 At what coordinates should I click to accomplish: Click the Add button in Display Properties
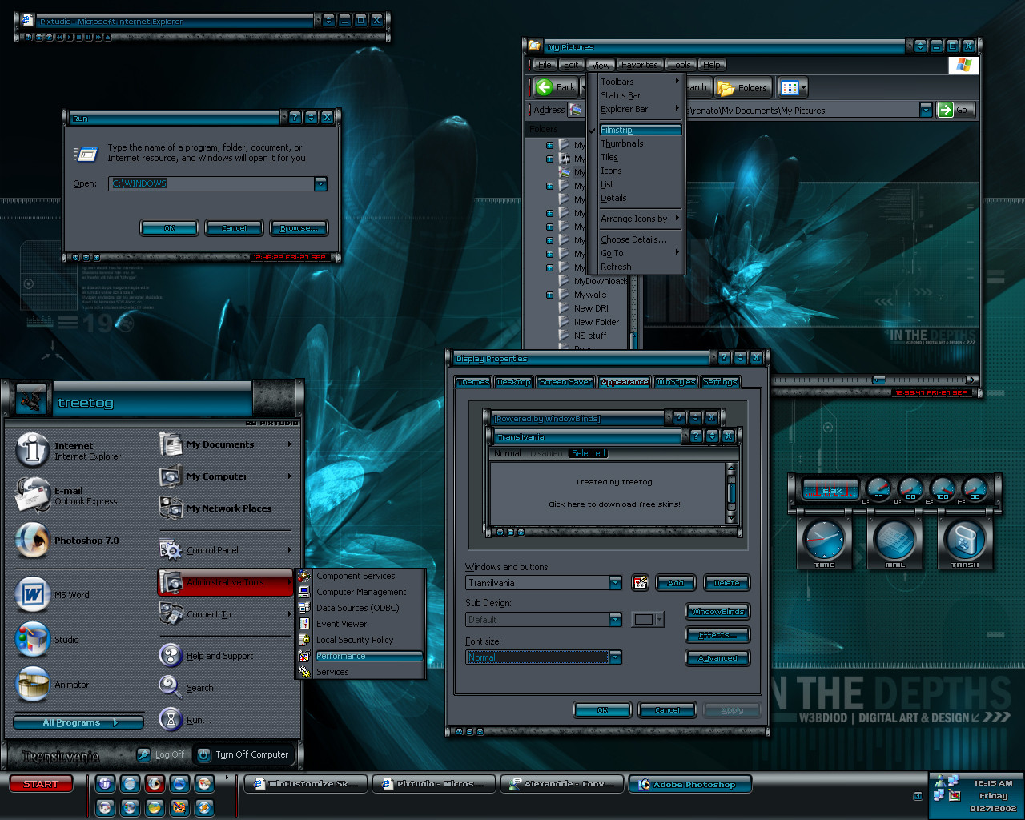(x=676, y=583)
